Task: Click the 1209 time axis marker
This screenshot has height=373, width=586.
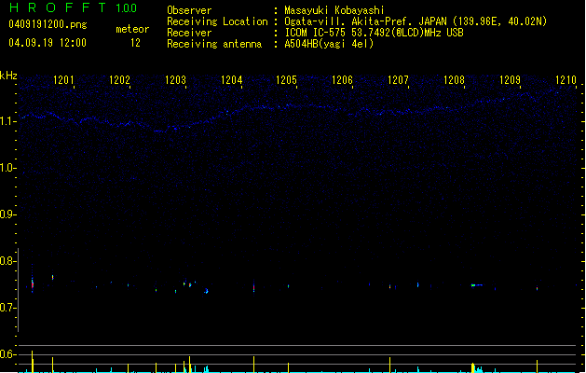Action: [510, 79]
